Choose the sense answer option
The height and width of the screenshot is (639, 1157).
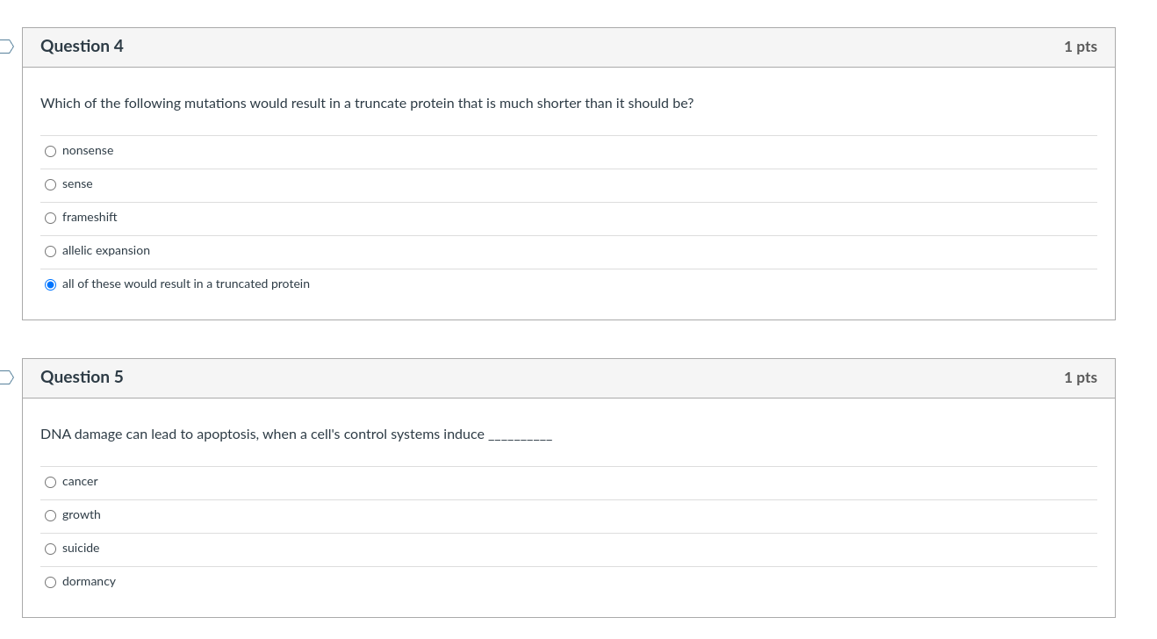[x=50, y=184]
